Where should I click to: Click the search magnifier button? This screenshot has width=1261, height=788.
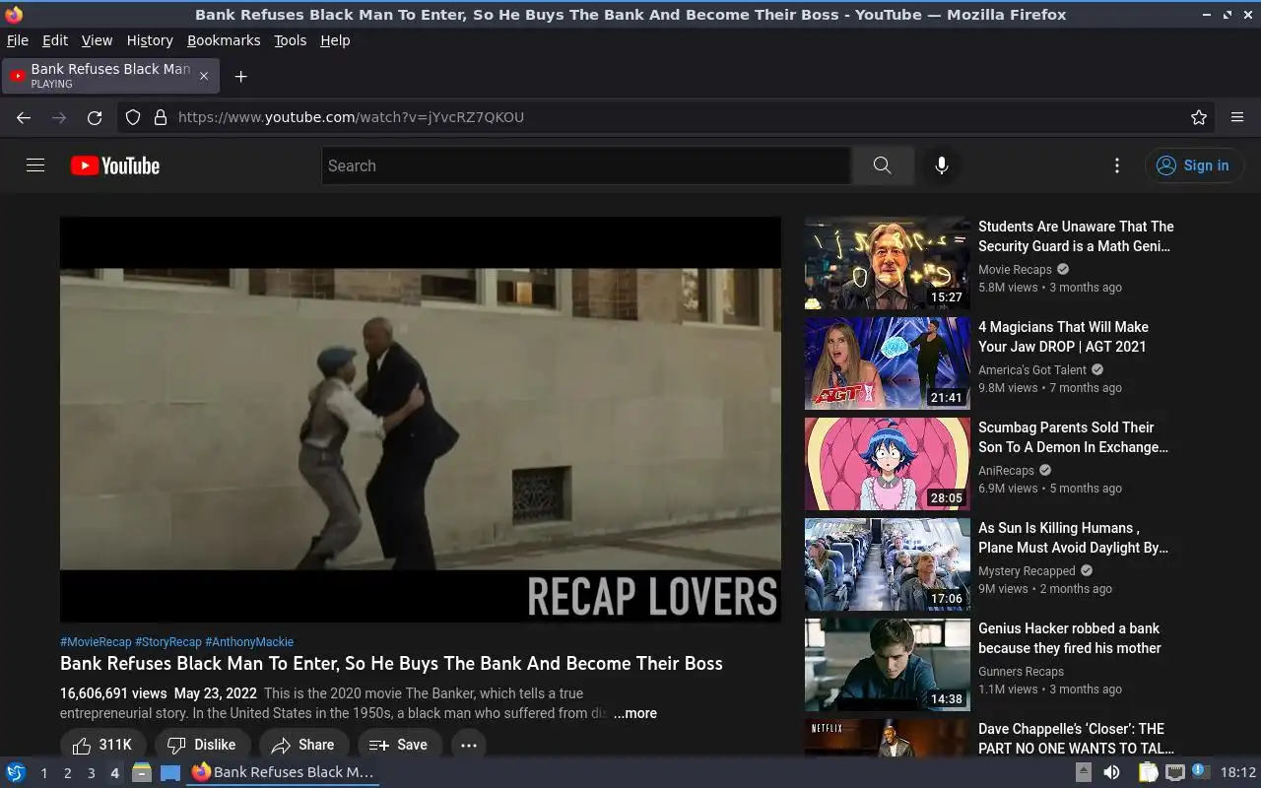pyautogui.click(x=882, y=165)
